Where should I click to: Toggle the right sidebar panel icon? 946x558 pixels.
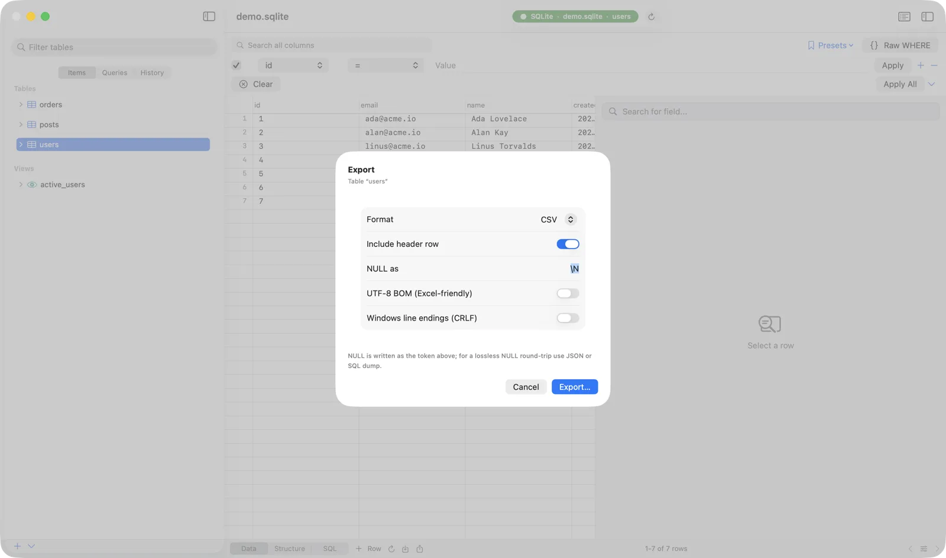coord(927,17)
